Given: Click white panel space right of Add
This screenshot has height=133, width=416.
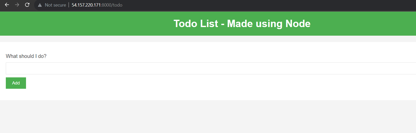Looking at the screenshot, I should tap(220, 83).
